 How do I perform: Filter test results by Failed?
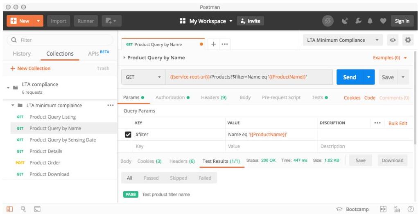205,178
